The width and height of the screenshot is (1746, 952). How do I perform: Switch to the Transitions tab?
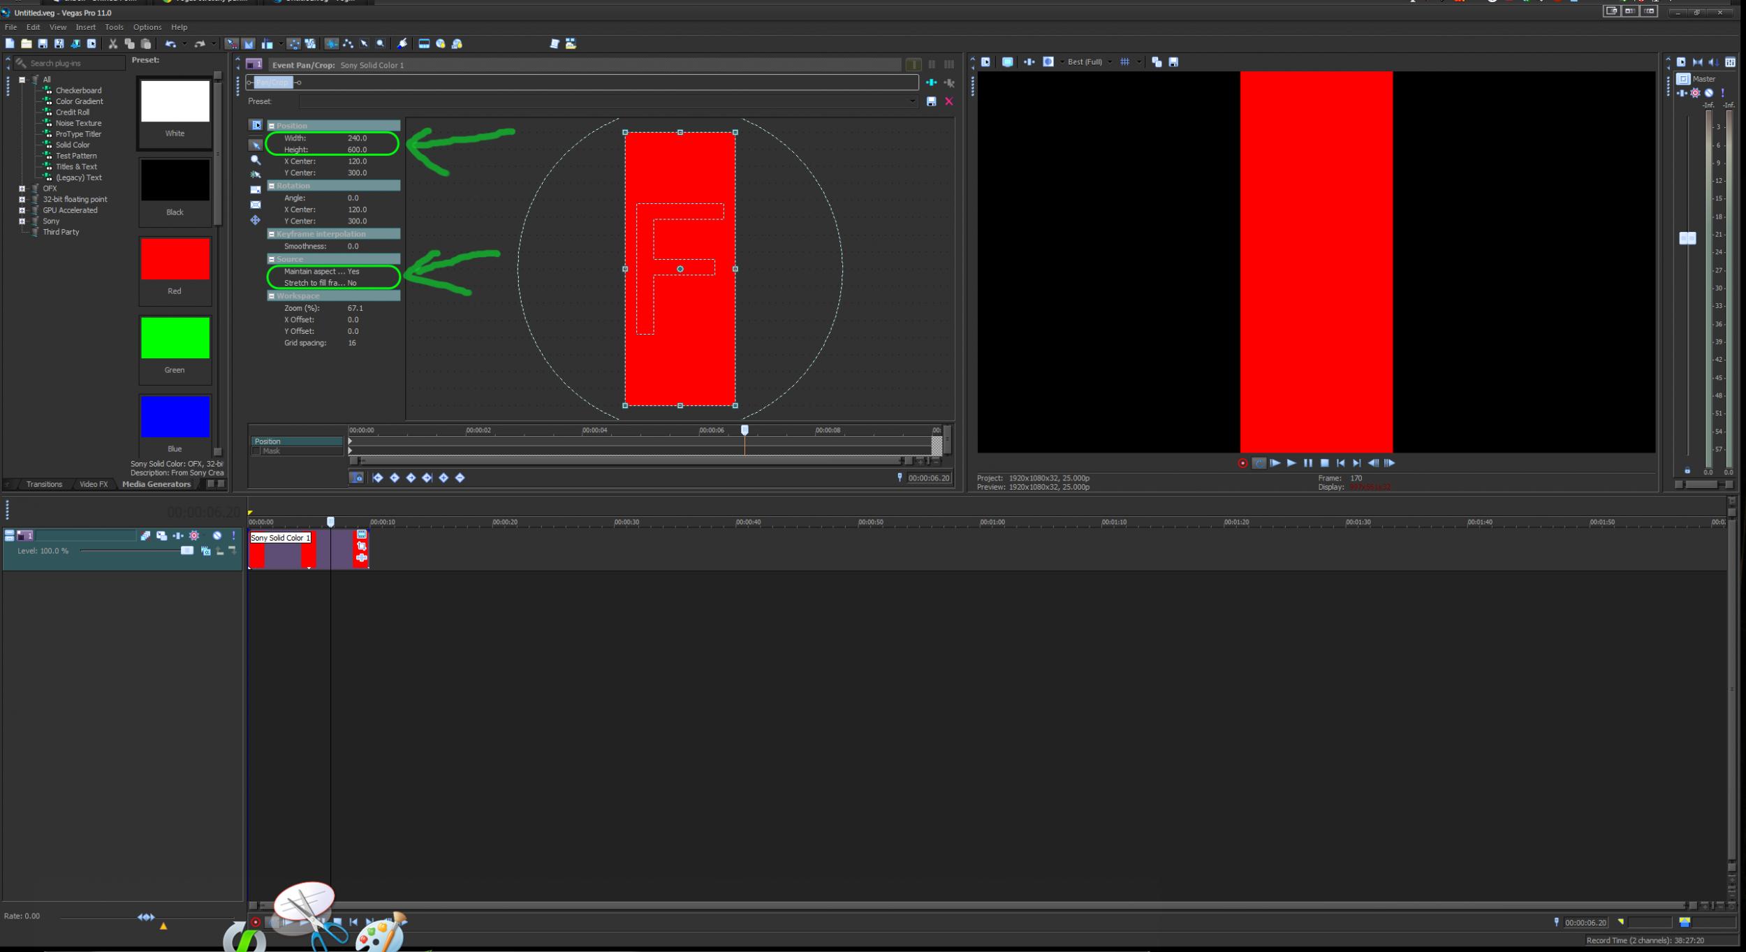click(x=44, y=484)
